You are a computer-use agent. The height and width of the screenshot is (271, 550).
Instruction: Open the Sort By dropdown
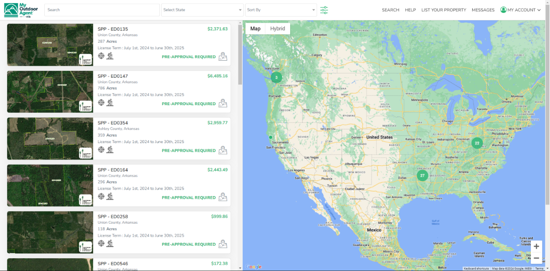coord(281,10)
